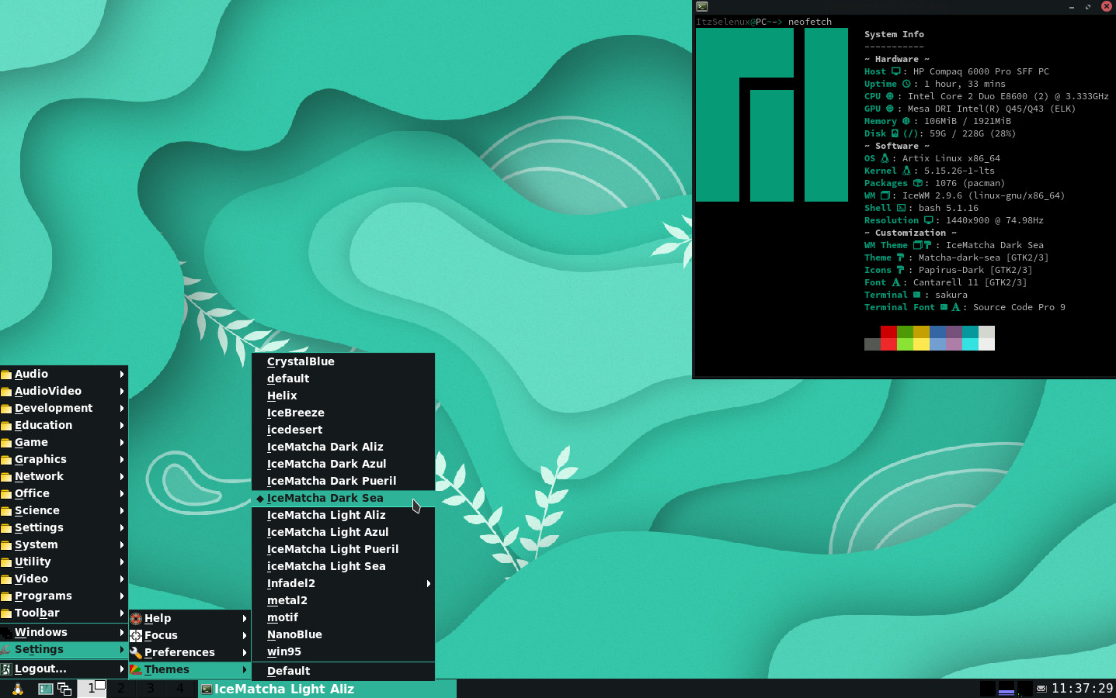Choose the CrystalBlue theme
This screenshot has height=698, width=1116.
pos(343,361)
